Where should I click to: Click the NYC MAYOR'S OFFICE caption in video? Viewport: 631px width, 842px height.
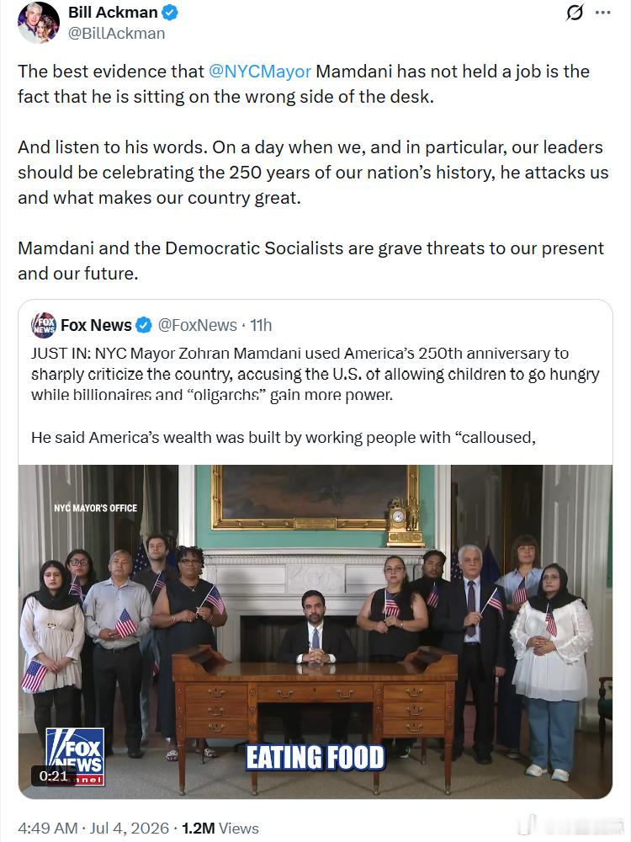pyautogui.click(x=96, y=508)
